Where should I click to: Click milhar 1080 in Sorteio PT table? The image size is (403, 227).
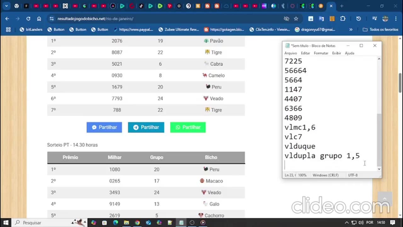115,169
